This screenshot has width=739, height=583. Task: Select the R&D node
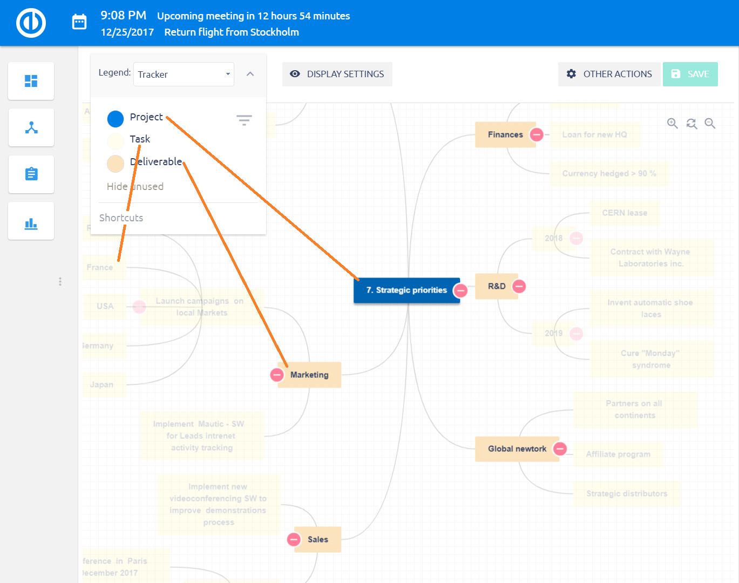(x=497, y=286)
